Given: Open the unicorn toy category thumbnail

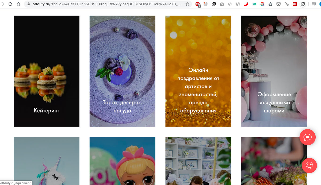Looking at the screenshot, I should [x=47, y=161].
